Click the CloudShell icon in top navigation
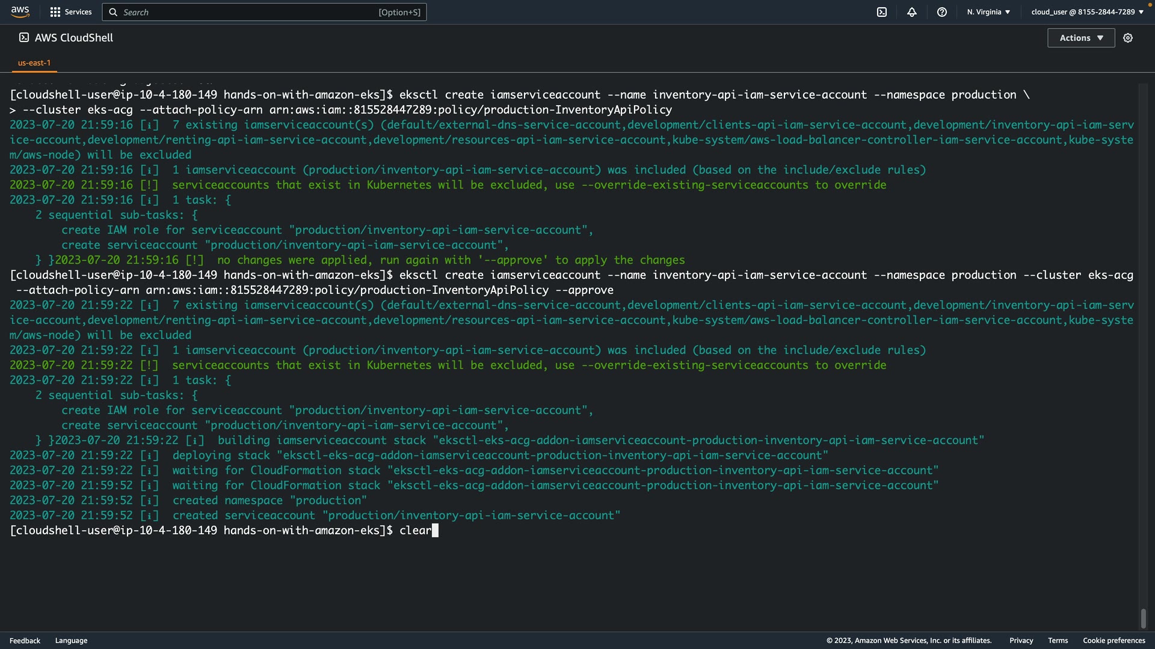This screenshot has width=1155, height=649. point(882,12)
